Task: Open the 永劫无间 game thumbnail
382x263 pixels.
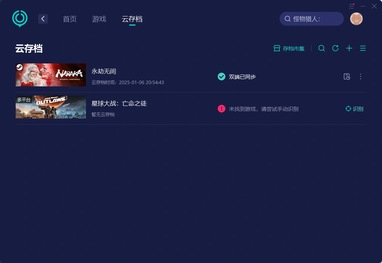Action: coord(51,75)
